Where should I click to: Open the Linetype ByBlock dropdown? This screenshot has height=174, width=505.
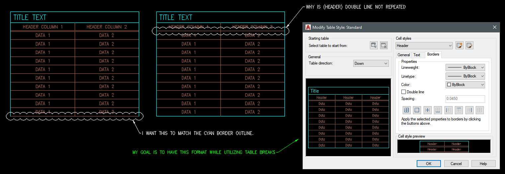tap(465, 76)
